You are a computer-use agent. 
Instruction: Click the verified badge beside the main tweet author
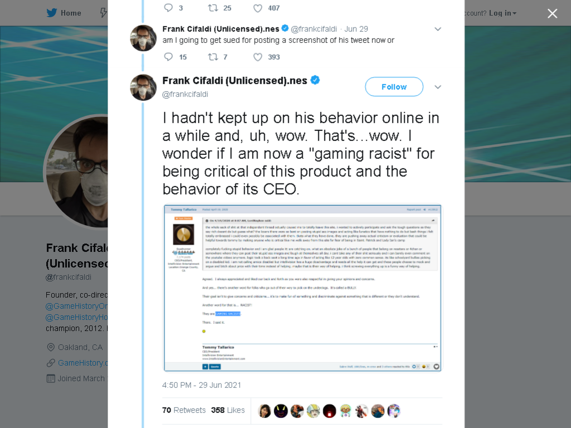[x=315, y=80]
